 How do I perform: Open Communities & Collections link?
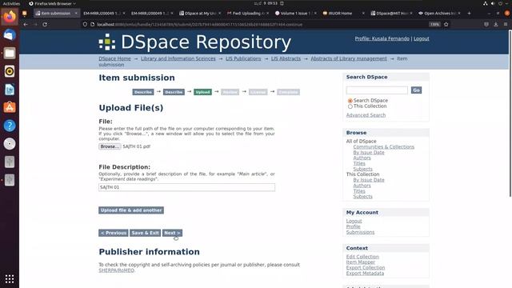click(x=384, y=147)
